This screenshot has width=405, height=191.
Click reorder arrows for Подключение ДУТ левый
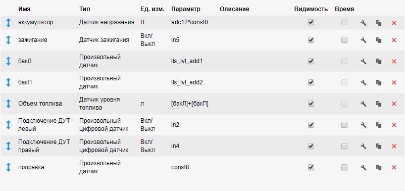(x=9, y=125)
